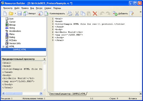Viewport: 143px width, 101px height.
Task: Click the Компилировать toolbar button
Action: tap(55, 14)
